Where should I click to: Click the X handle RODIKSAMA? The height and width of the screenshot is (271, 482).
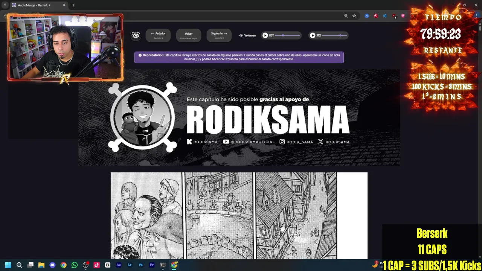334,142
